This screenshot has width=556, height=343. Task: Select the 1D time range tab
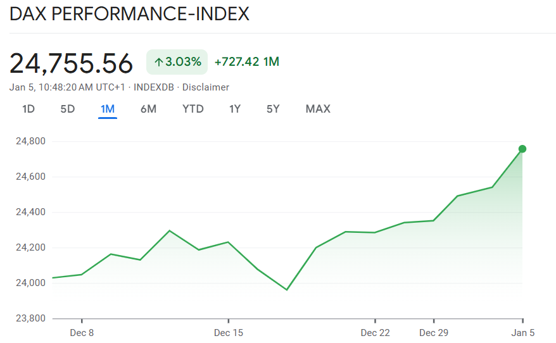point(28,109)
